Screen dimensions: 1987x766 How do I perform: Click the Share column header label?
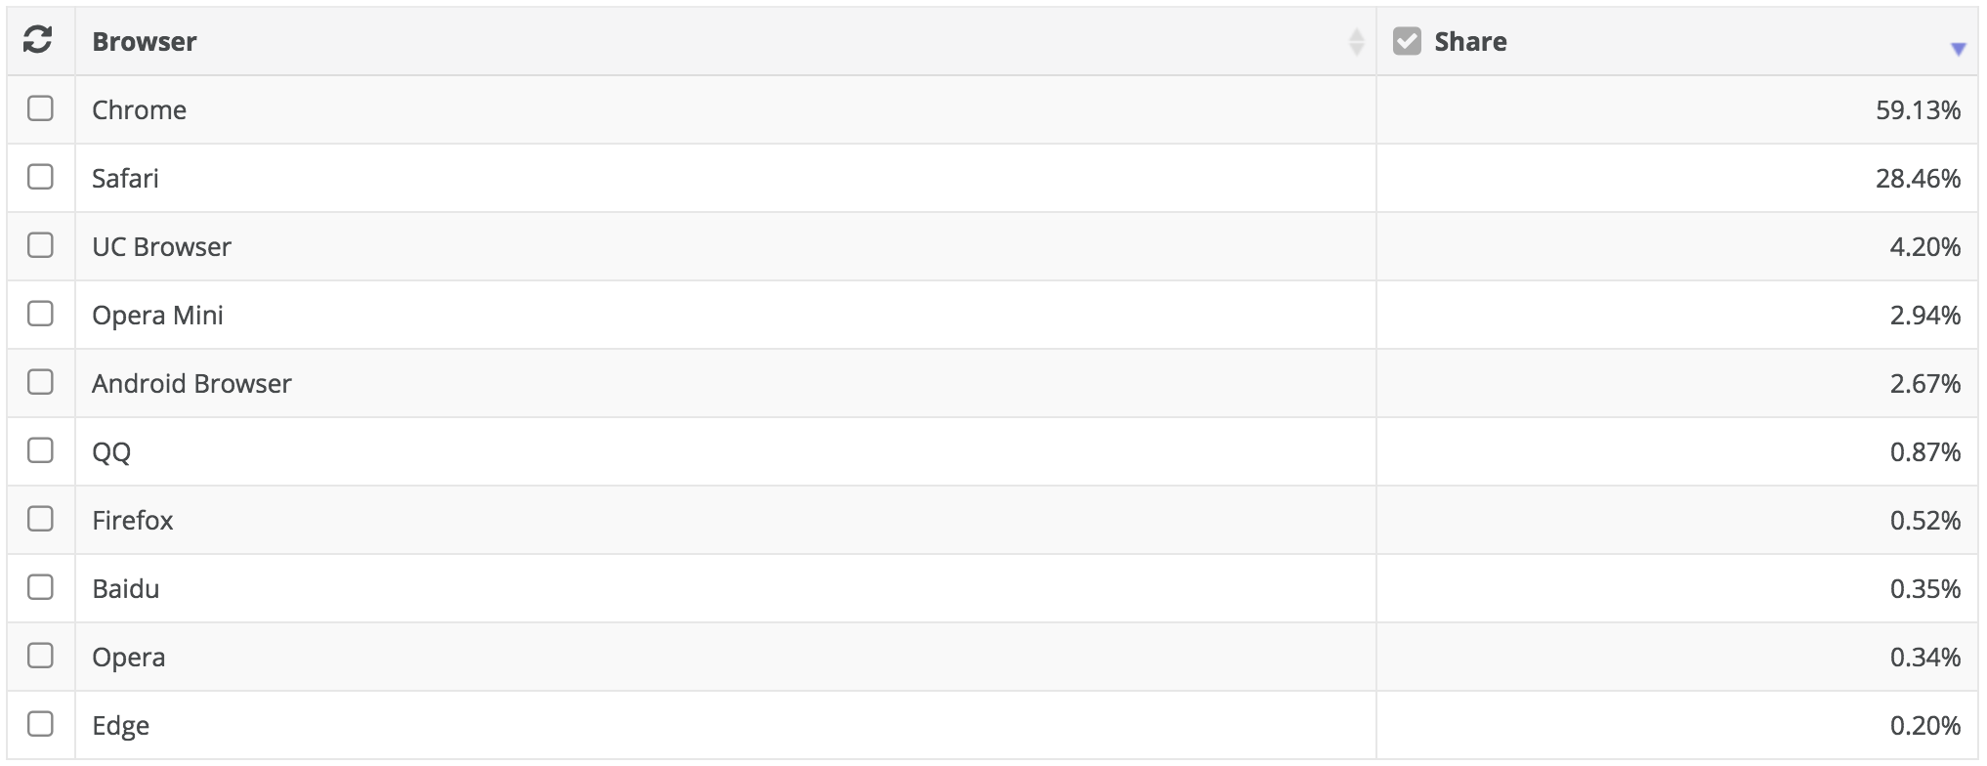1470,42
